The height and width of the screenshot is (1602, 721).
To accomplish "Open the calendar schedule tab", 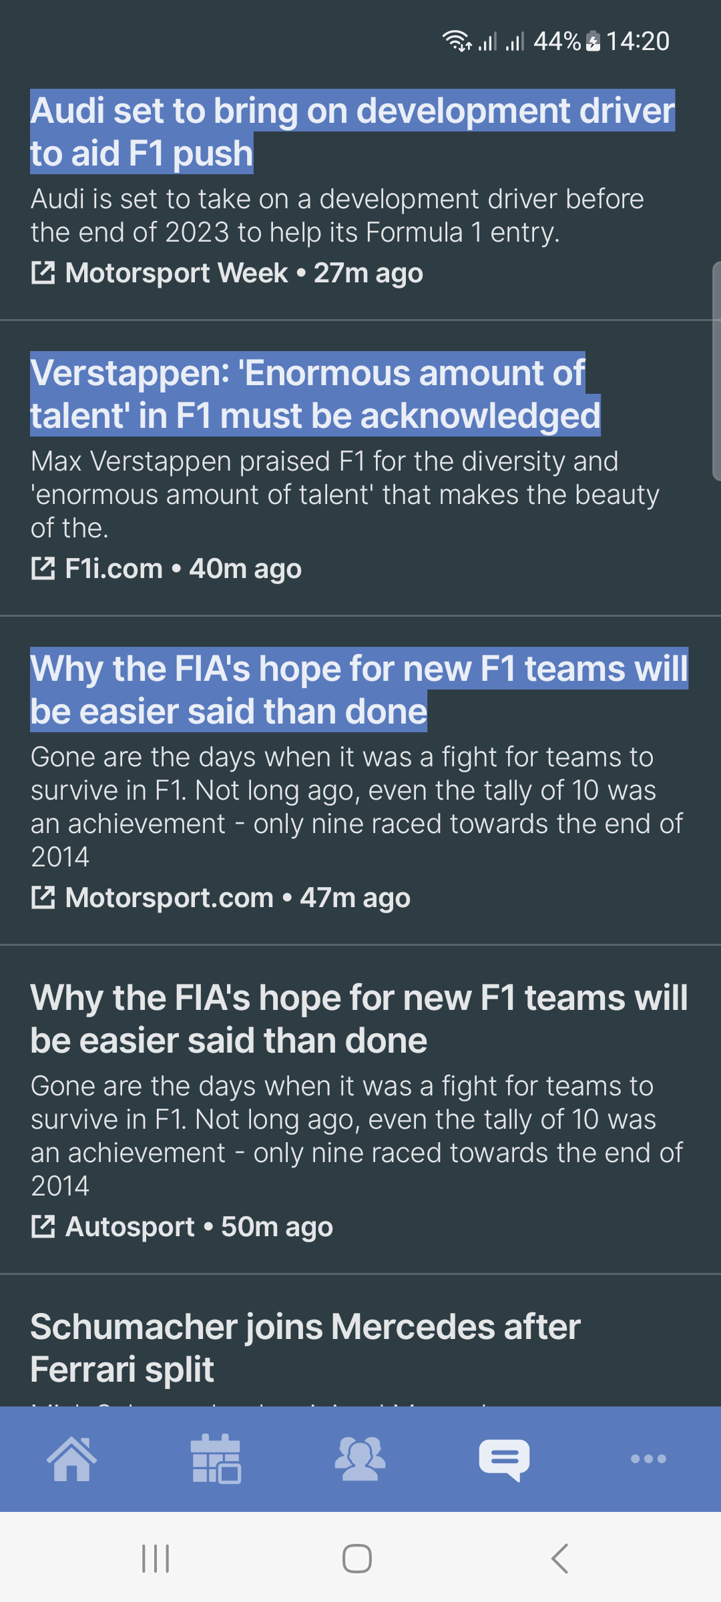I will (x=216, y=1458).
